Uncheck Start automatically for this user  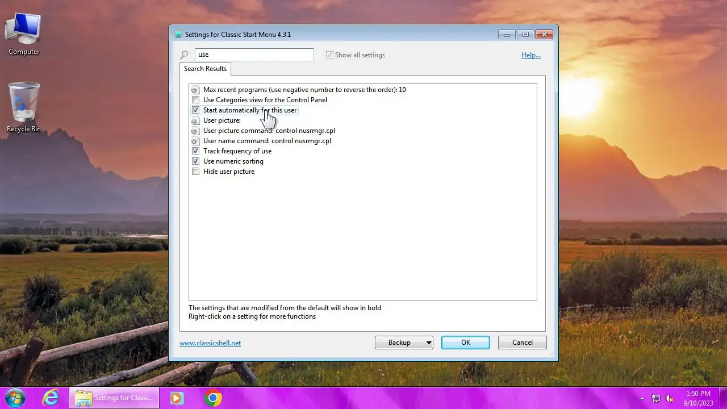pyautogui.click(x=195, y=110)
